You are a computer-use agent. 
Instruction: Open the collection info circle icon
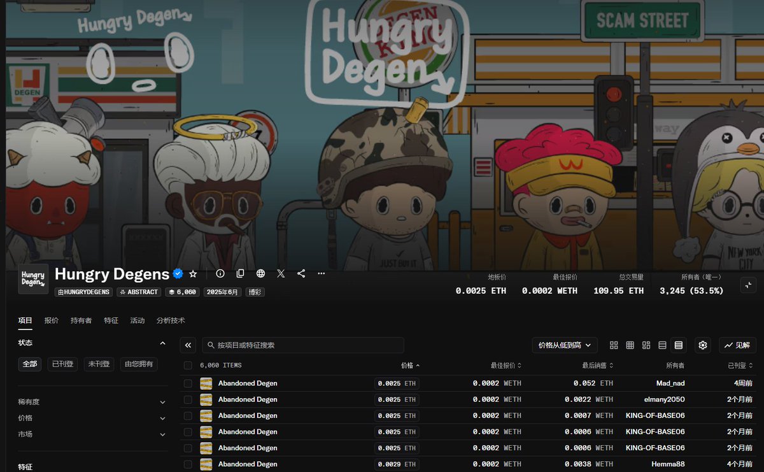pyautogui.click(x=220, y=273)
